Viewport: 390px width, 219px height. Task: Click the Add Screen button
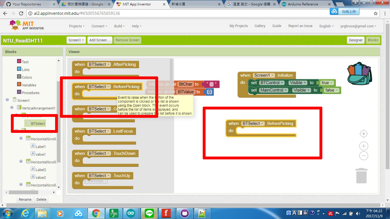coord(100,40)
